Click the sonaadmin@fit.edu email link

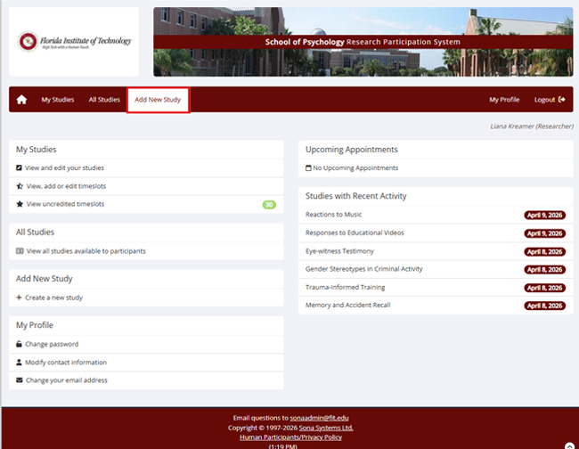[x=319, y=417]
